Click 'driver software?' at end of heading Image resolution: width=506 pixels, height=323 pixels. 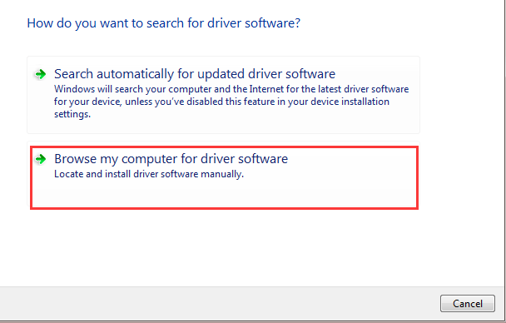click(x=254, y=23)
